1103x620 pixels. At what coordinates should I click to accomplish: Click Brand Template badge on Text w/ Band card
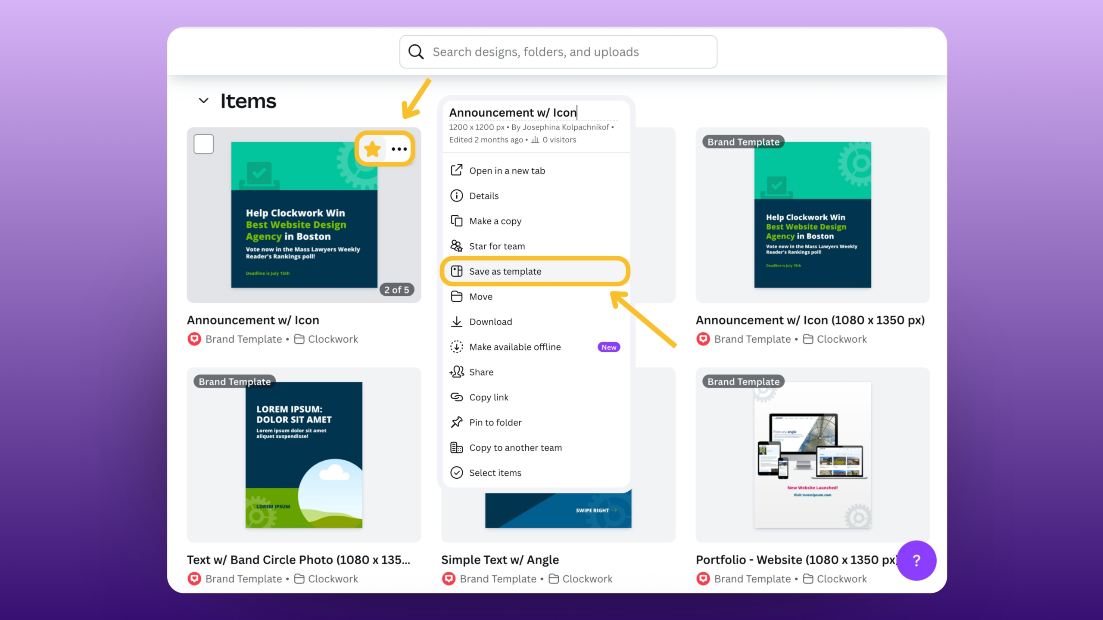234,381
